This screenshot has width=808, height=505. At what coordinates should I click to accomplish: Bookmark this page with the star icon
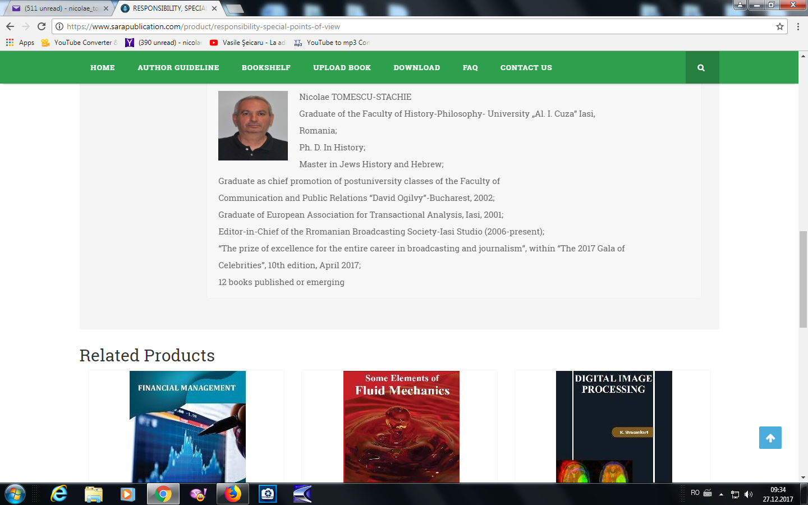point(779,26)
